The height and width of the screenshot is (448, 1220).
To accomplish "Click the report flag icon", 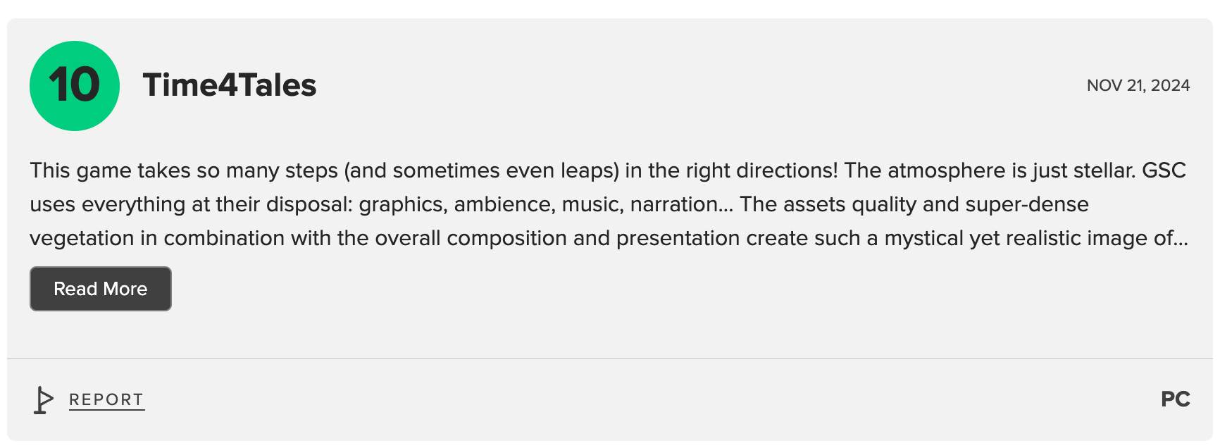I will coord(43,400).
